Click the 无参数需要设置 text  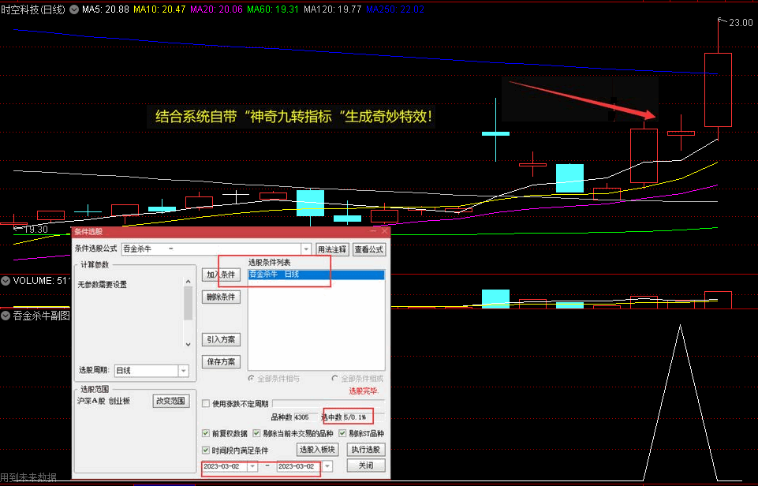(103, 284)
